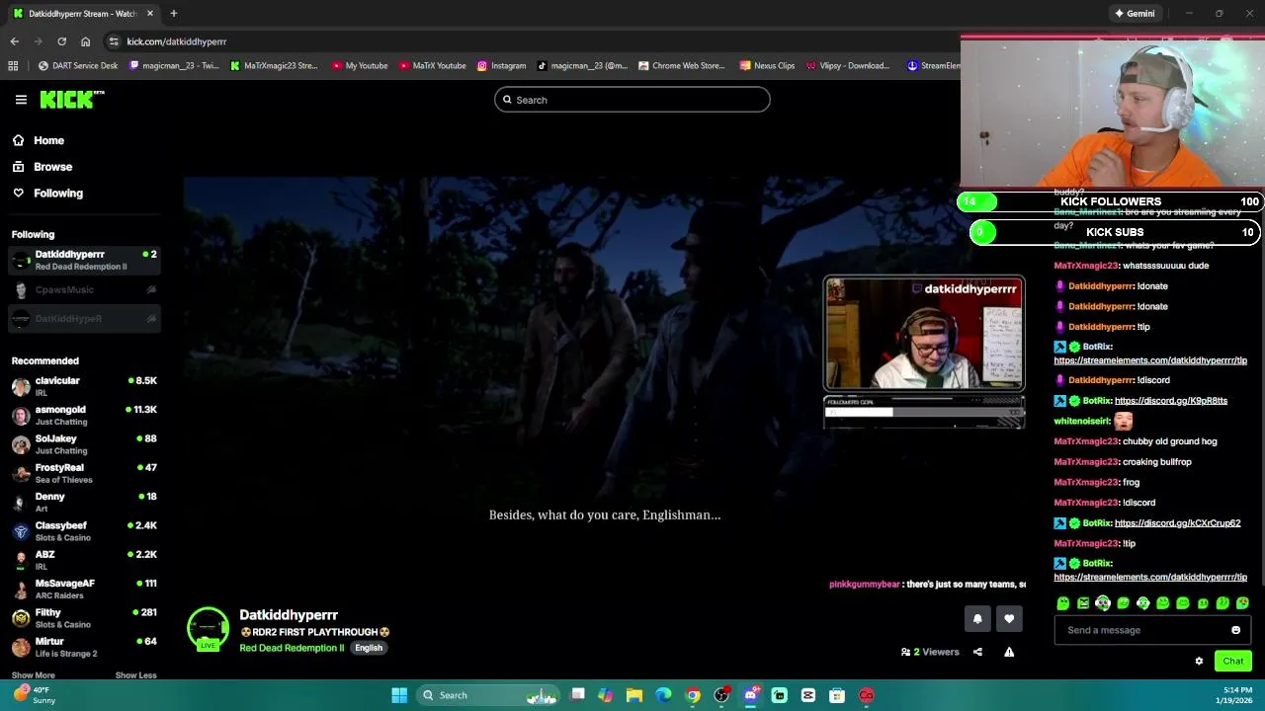Viewport: 1265px width, 711px height.
Task: Click the Kick logo
Action: coord(71,99)
